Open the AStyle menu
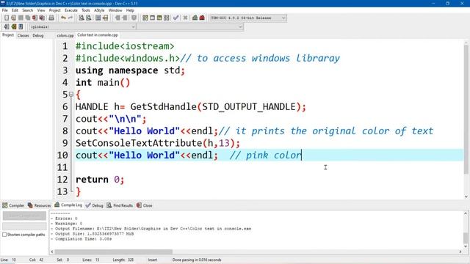 [99, 10]
